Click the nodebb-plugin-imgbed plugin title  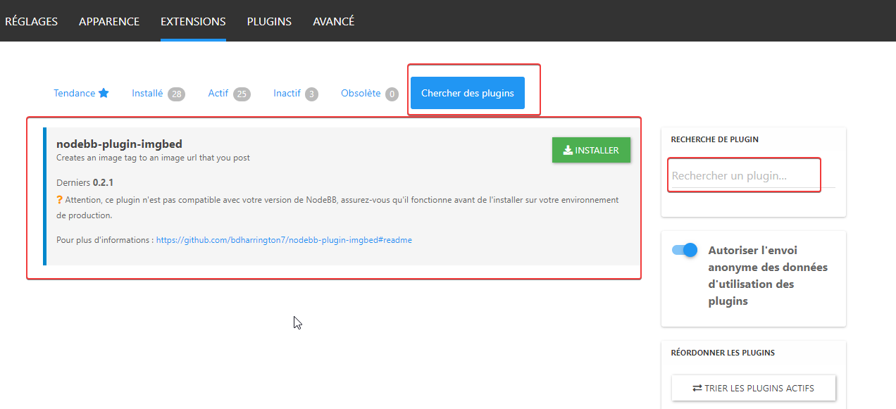pyautogui.click(x=119, y=144)
